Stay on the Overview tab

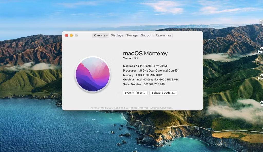[101, 35]
